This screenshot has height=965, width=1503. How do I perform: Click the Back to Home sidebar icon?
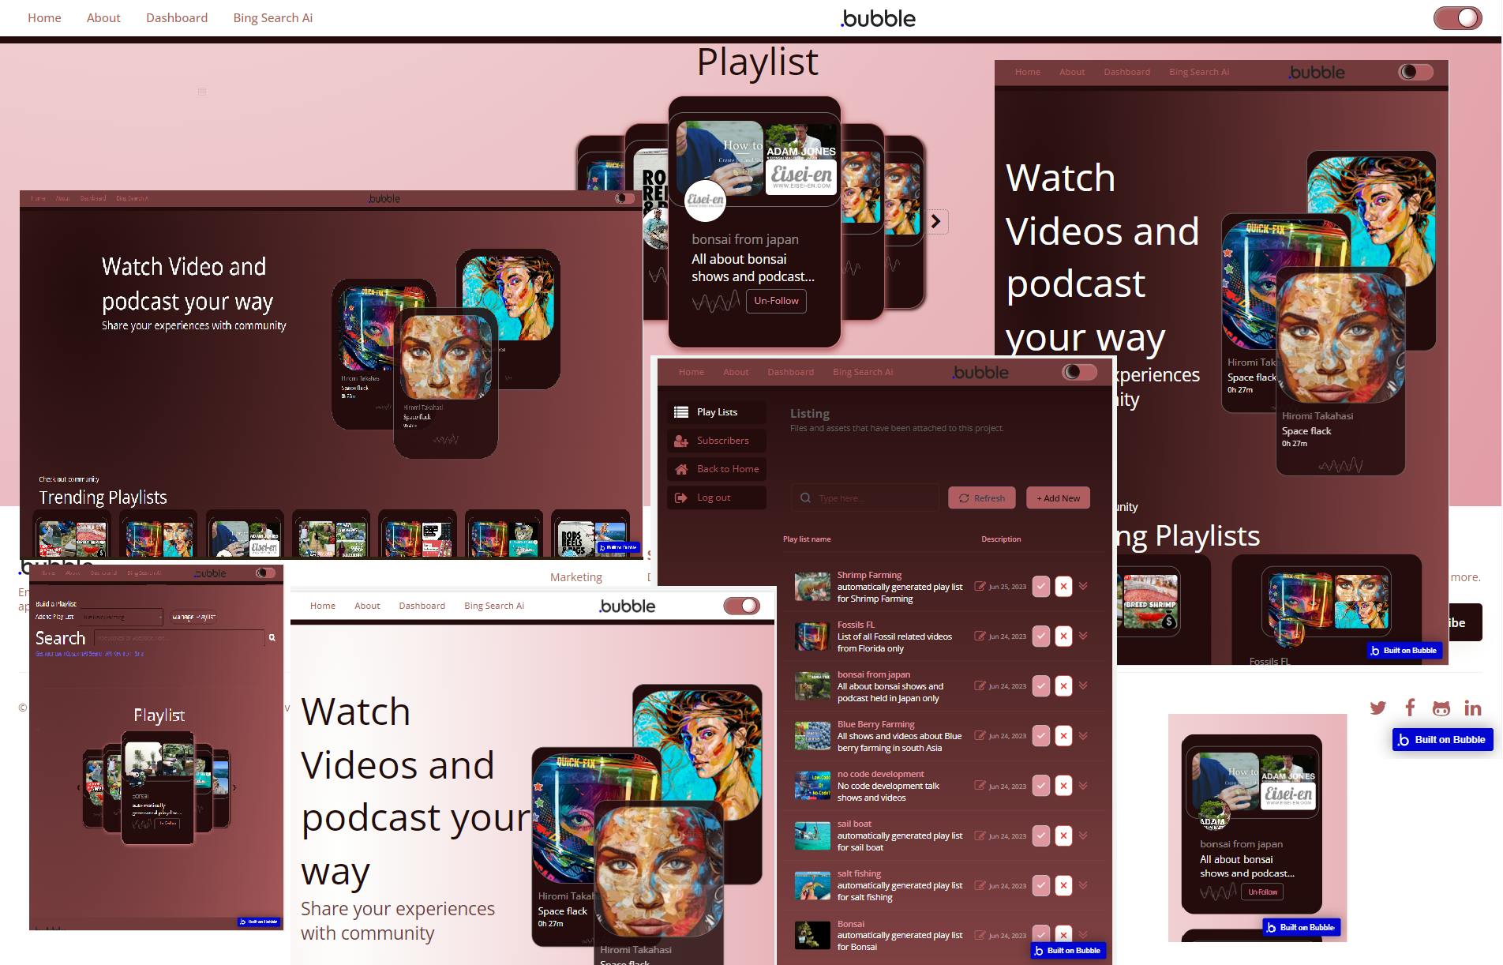(x=680, y=468)
